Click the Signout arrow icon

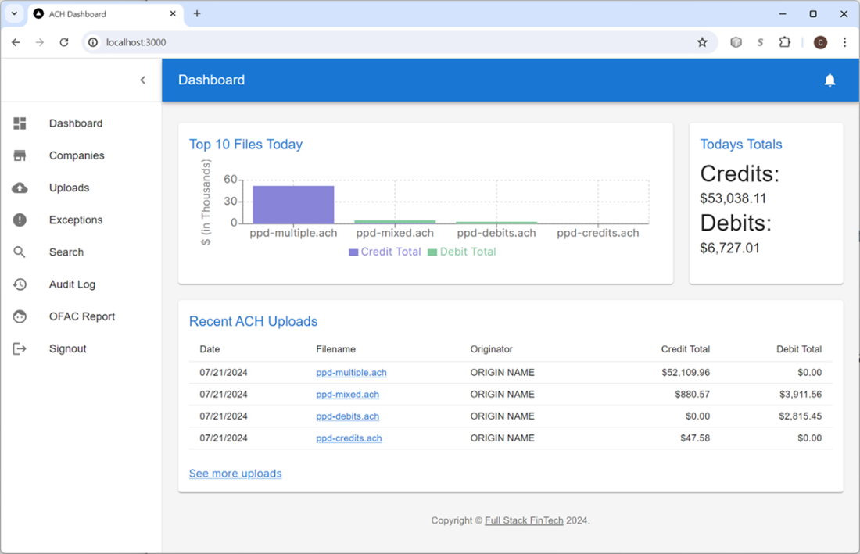[x=20, y=348]
